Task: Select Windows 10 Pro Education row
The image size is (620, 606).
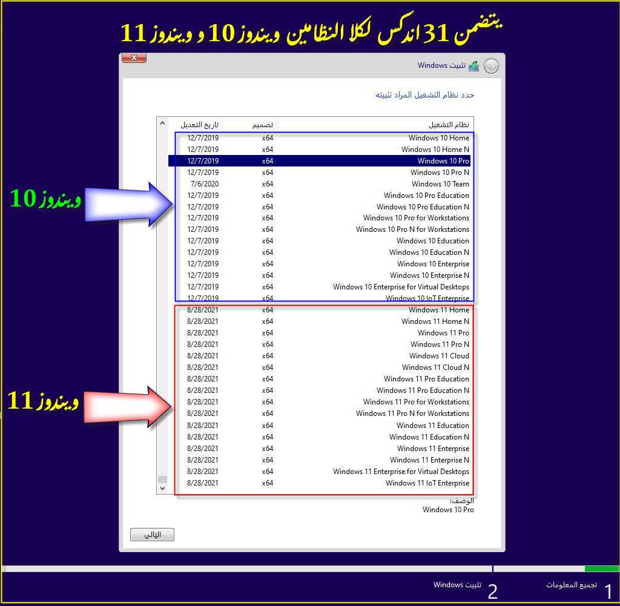Action: tap(320, 196)
